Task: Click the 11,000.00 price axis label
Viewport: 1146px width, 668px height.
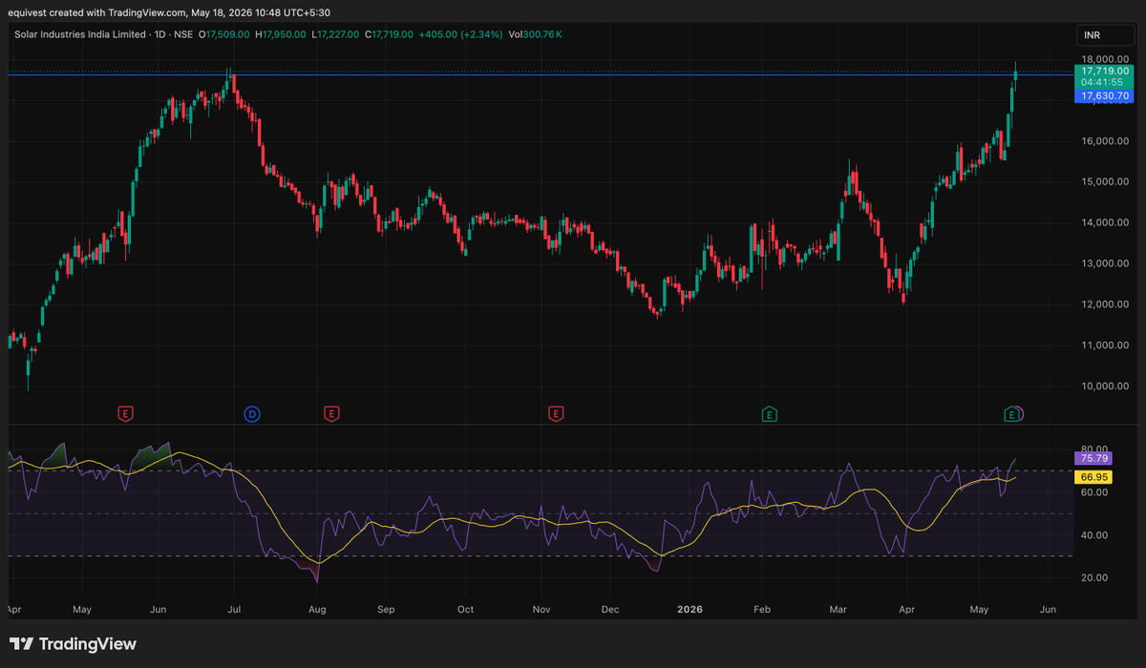Action: point(1105,345)
